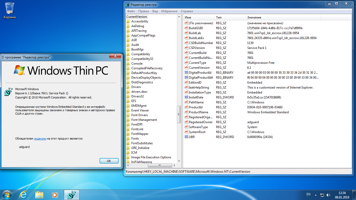Click the Registry Editor title bar icon
356x200 pixels.
(127, 4)
